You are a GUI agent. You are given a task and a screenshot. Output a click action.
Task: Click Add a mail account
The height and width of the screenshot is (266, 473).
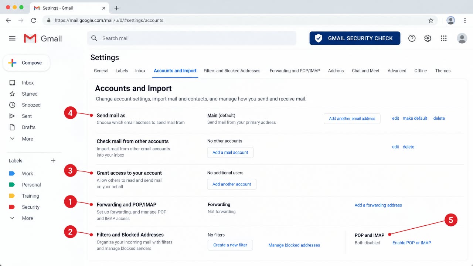[230, 153]
